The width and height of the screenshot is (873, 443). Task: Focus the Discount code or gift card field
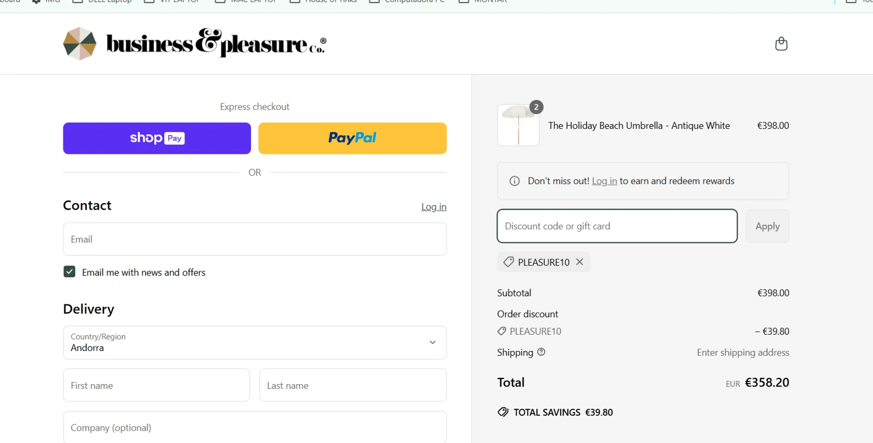pos(617,226)
